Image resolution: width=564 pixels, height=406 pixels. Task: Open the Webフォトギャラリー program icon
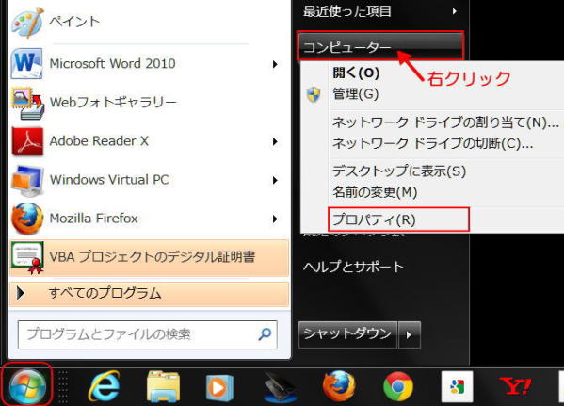(27, 104)
